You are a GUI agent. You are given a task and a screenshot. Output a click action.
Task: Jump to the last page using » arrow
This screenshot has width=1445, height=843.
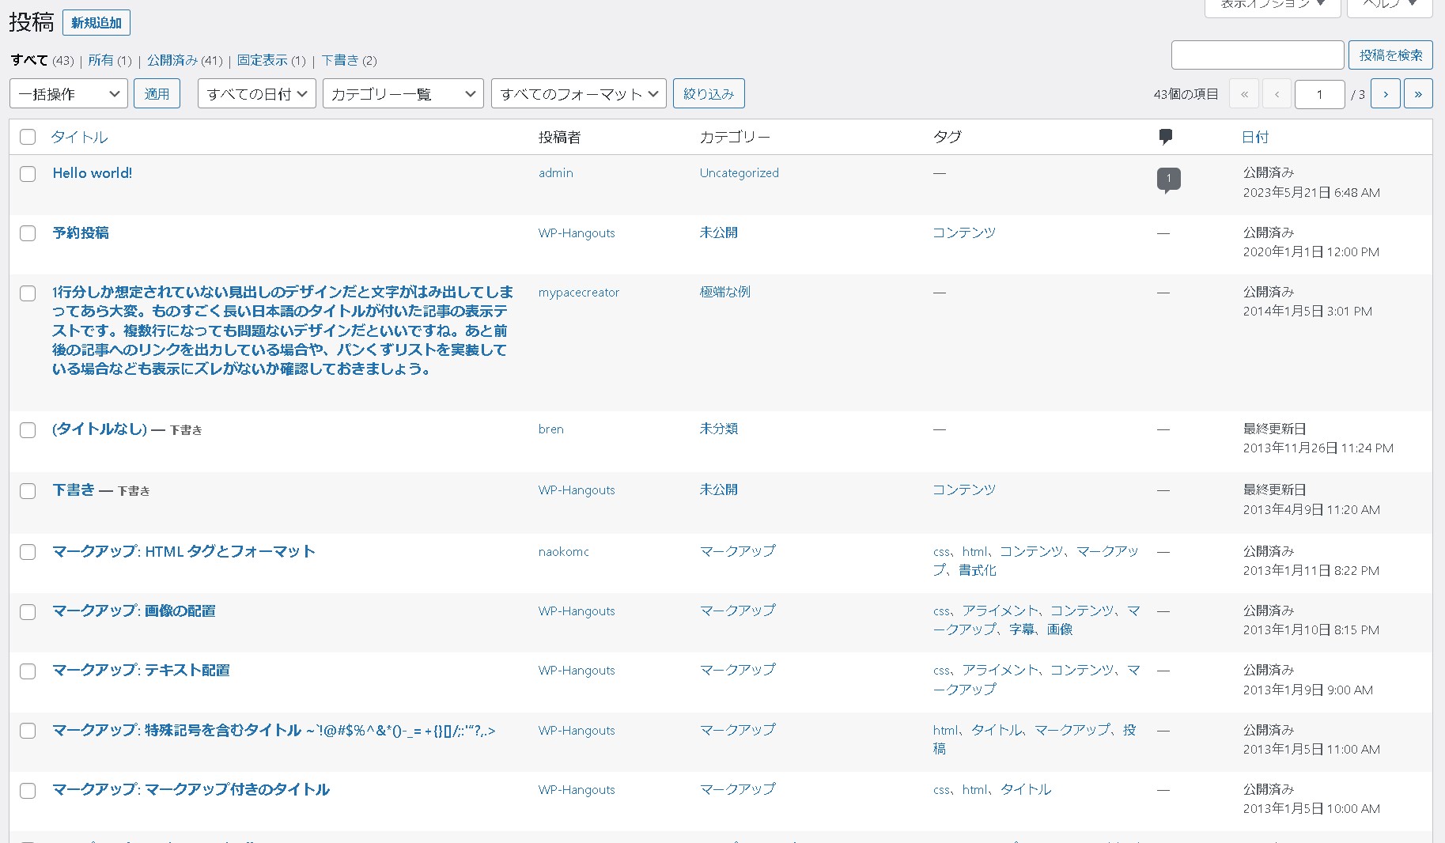pos(1418,93)
